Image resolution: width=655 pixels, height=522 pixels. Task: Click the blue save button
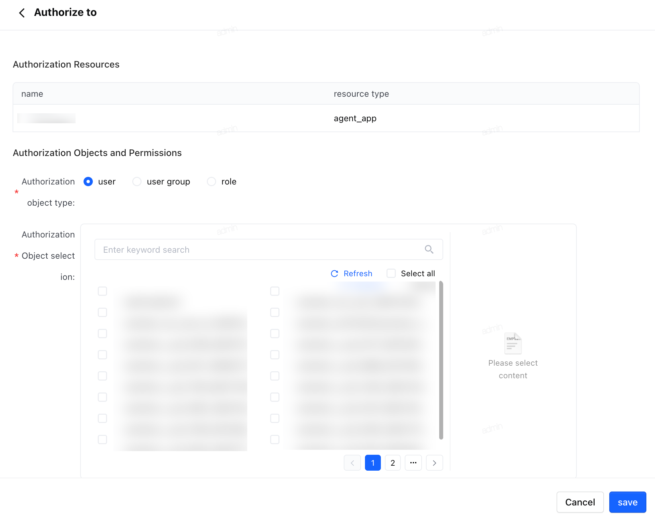click(x=628, y=502)
